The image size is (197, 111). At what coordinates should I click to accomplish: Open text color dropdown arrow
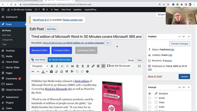click(47, 72)
